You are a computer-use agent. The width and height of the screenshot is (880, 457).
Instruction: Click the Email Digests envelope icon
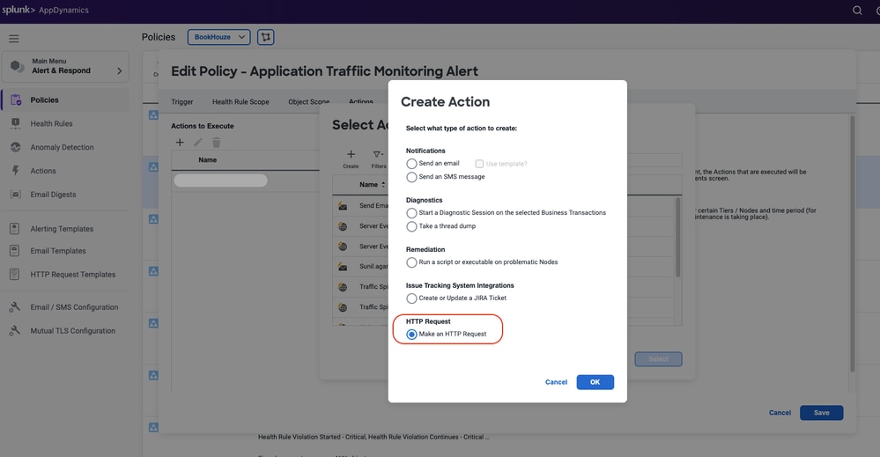point(16,194)
